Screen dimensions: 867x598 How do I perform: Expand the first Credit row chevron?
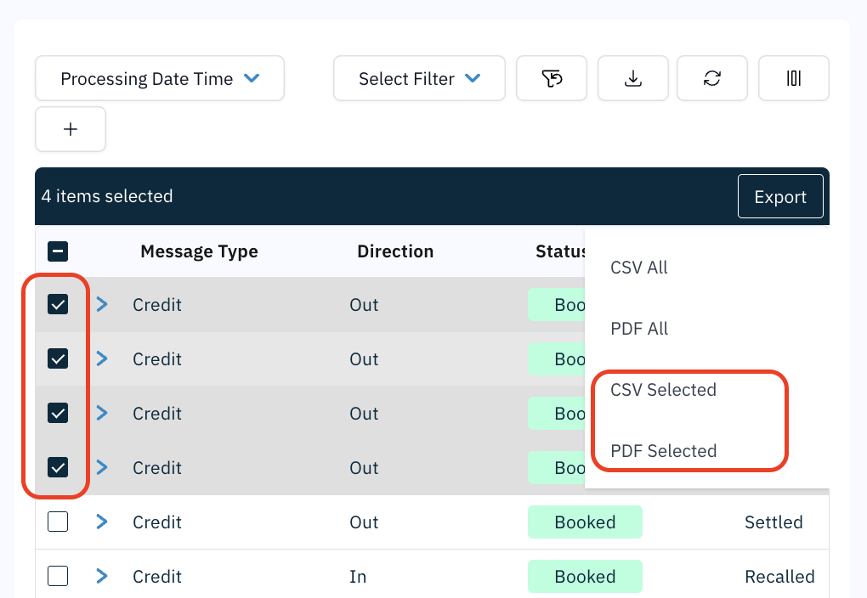[102, 305]
